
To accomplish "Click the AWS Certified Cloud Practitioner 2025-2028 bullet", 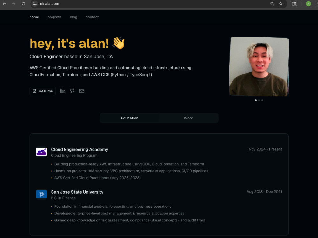I will pyautogui.click(x=97, y=178).
